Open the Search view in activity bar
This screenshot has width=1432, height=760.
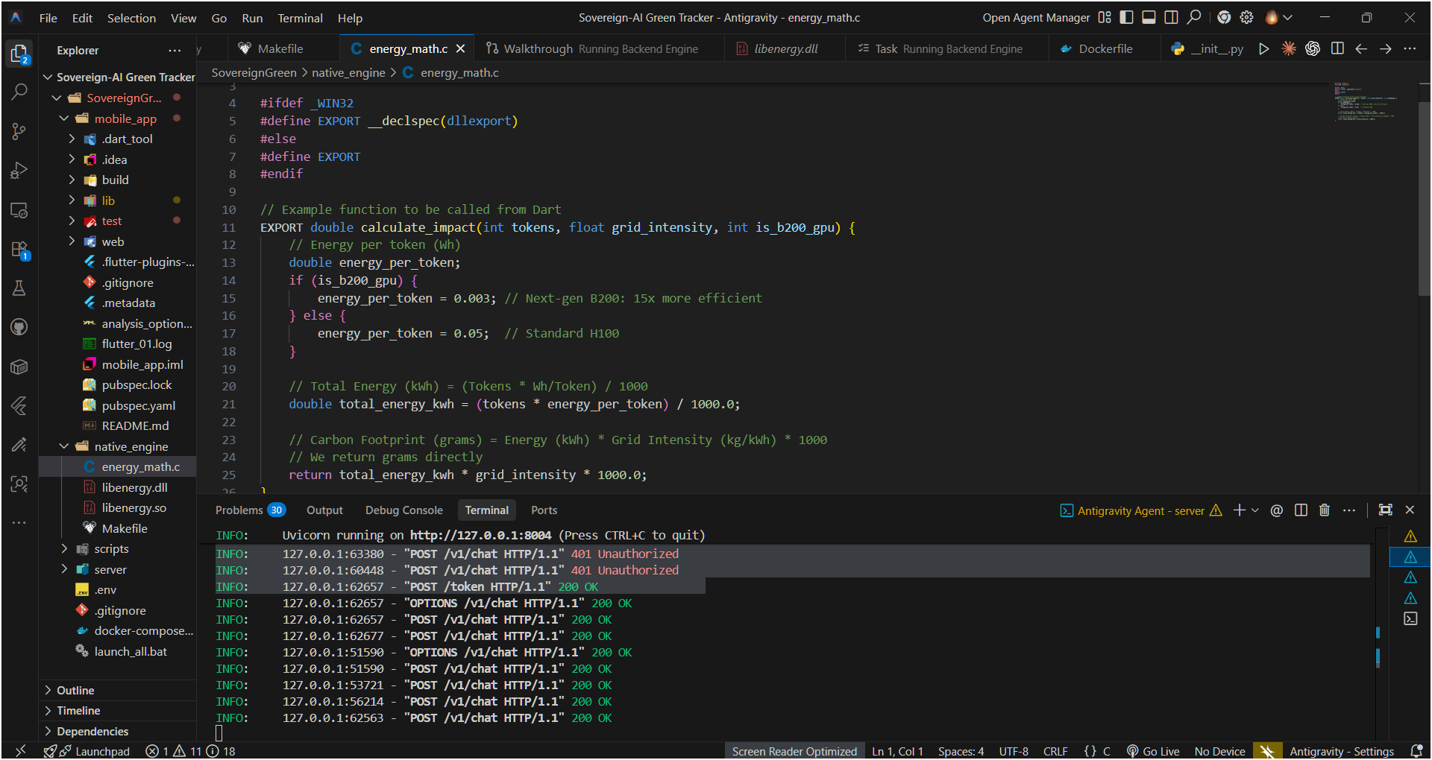[x=19, y=92]
